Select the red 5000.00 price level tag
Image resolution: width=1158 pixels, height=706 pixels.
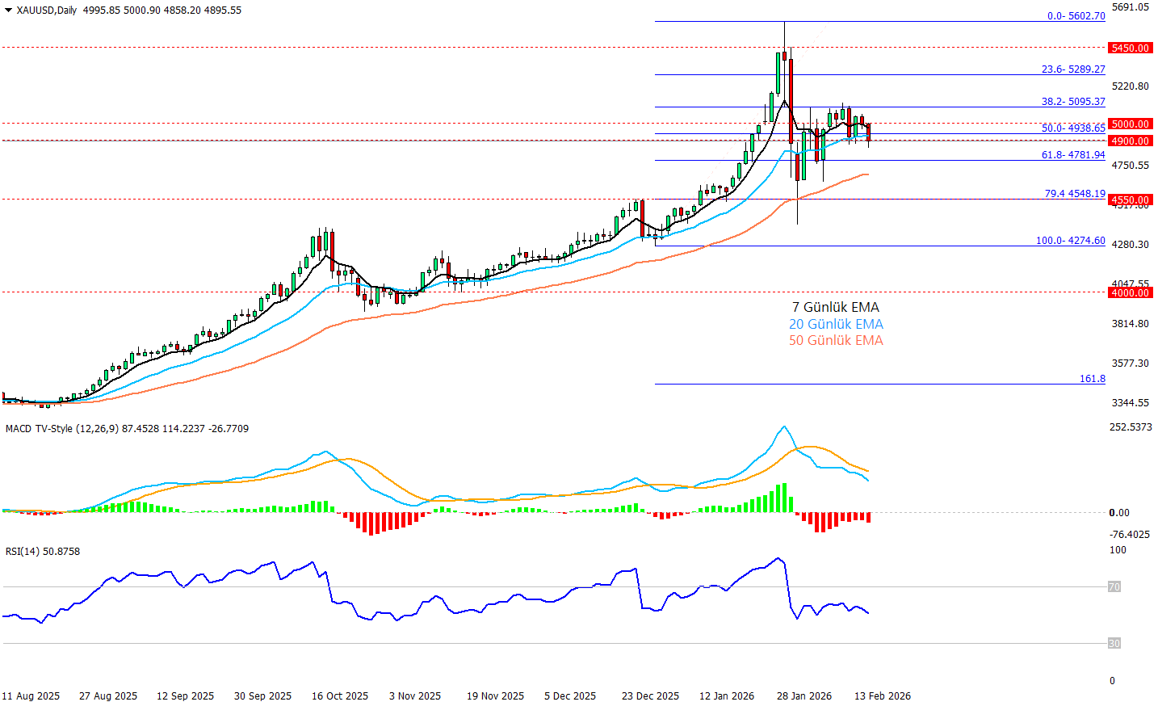(1130, 124)
